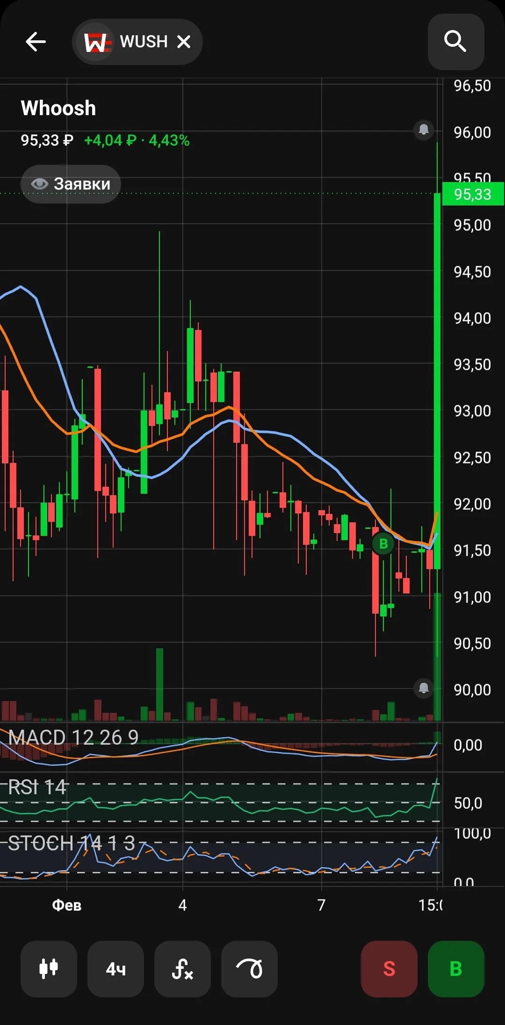Tap the Фев date axis label
The height and width of the screenshot is (1025, 505).
coord(67,905)
